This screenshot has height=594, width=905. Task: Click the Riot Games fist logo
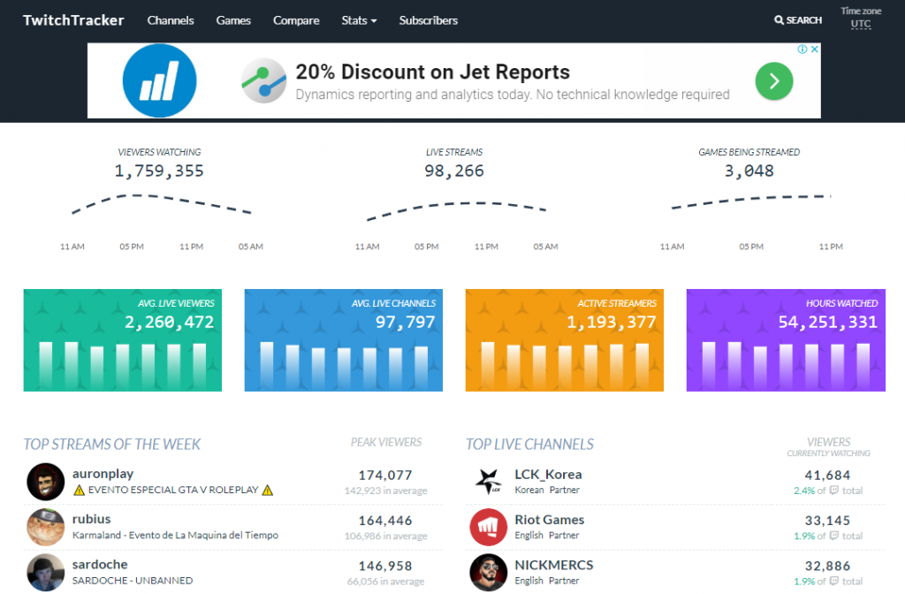tap(488, 527)
